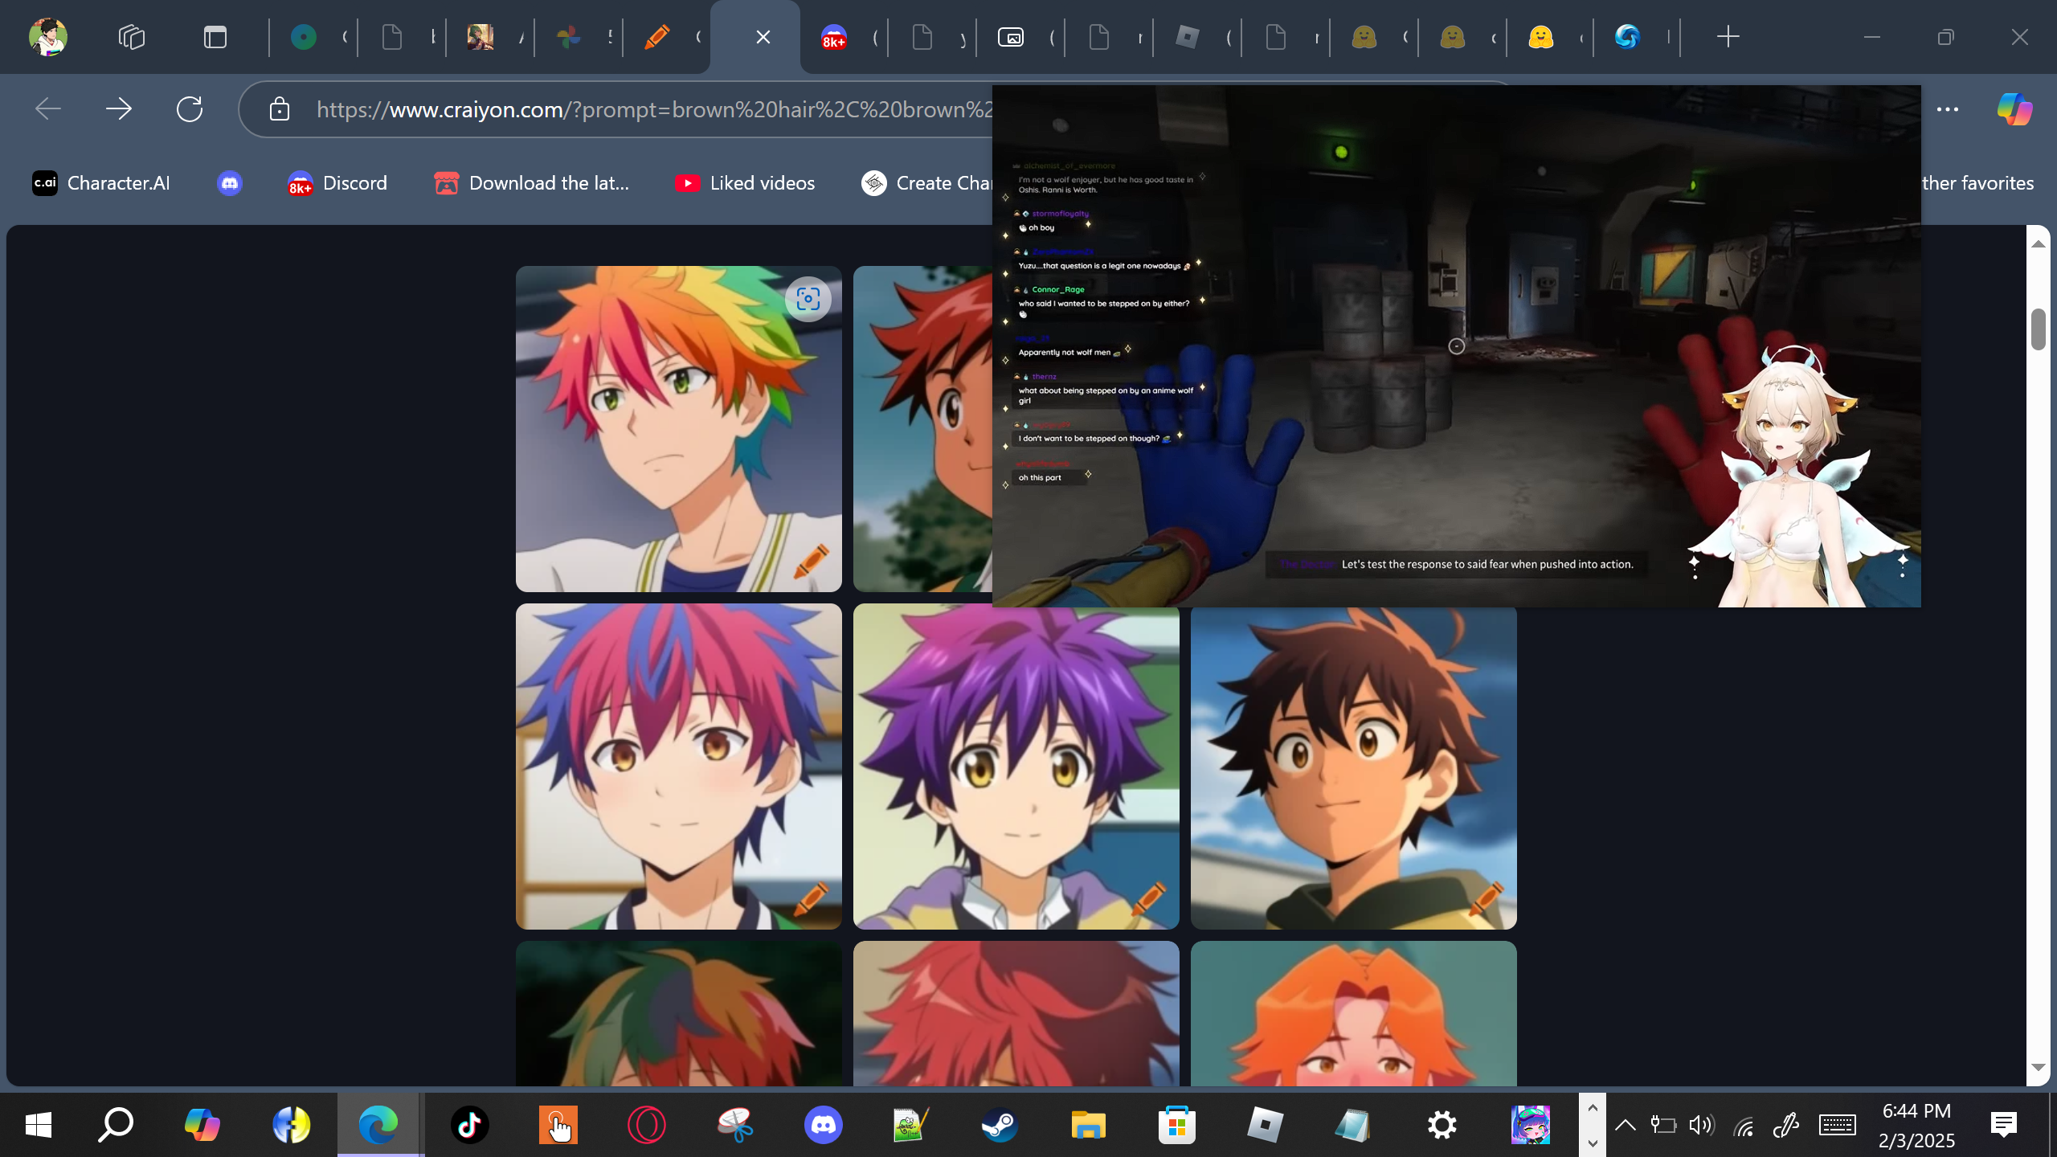Click the page scrollbar thumb
Image resolution: width=2057 pixels, height=1157 pixels.
2039,329
